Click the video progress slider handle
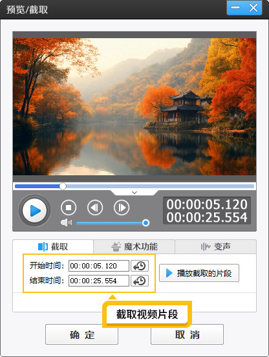 [x=63, y=186]
